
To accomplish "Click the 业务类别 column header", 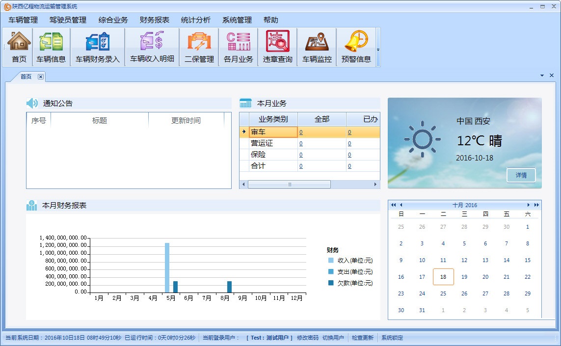I will click(x=273, y=119).
